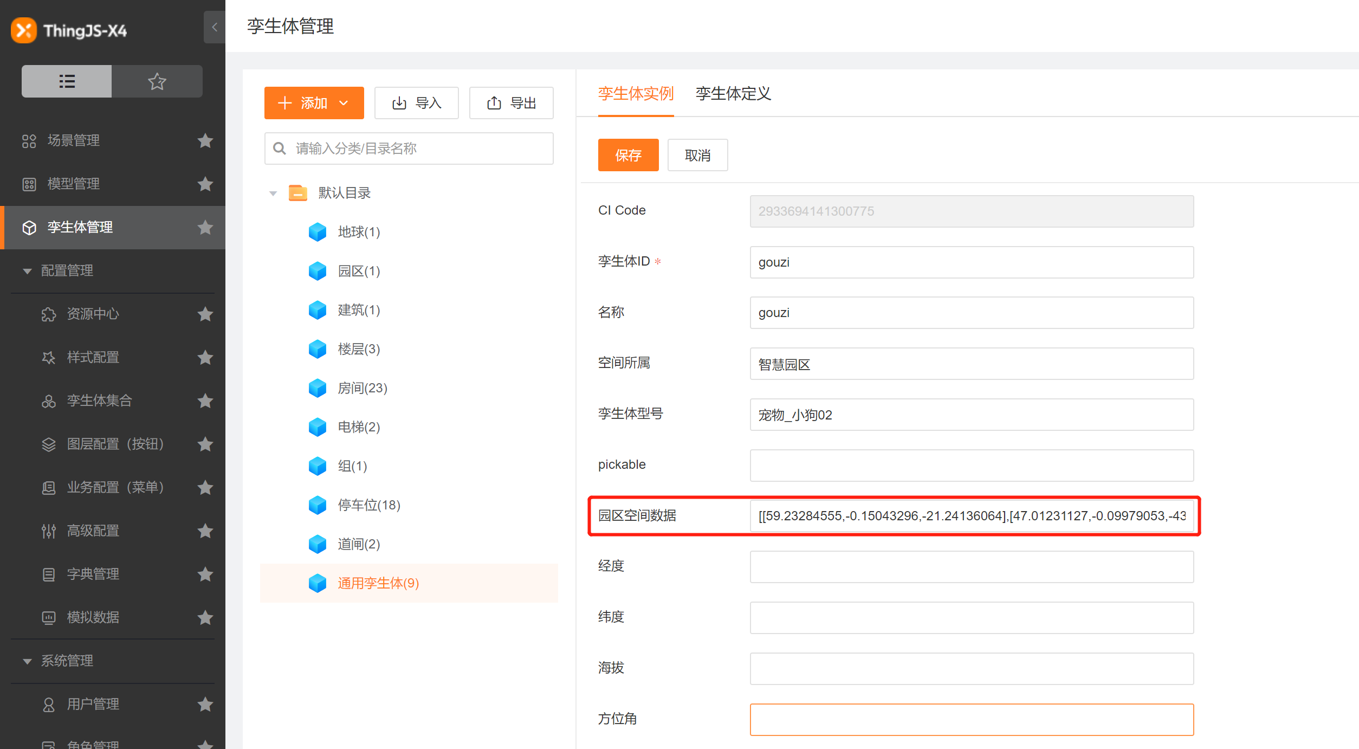Click the 取消 cancel button

click(x=698, y=155)
